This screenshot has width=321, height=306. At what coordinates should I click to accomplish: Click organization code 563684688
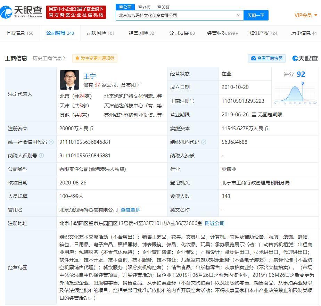click(x=234, y=142)
